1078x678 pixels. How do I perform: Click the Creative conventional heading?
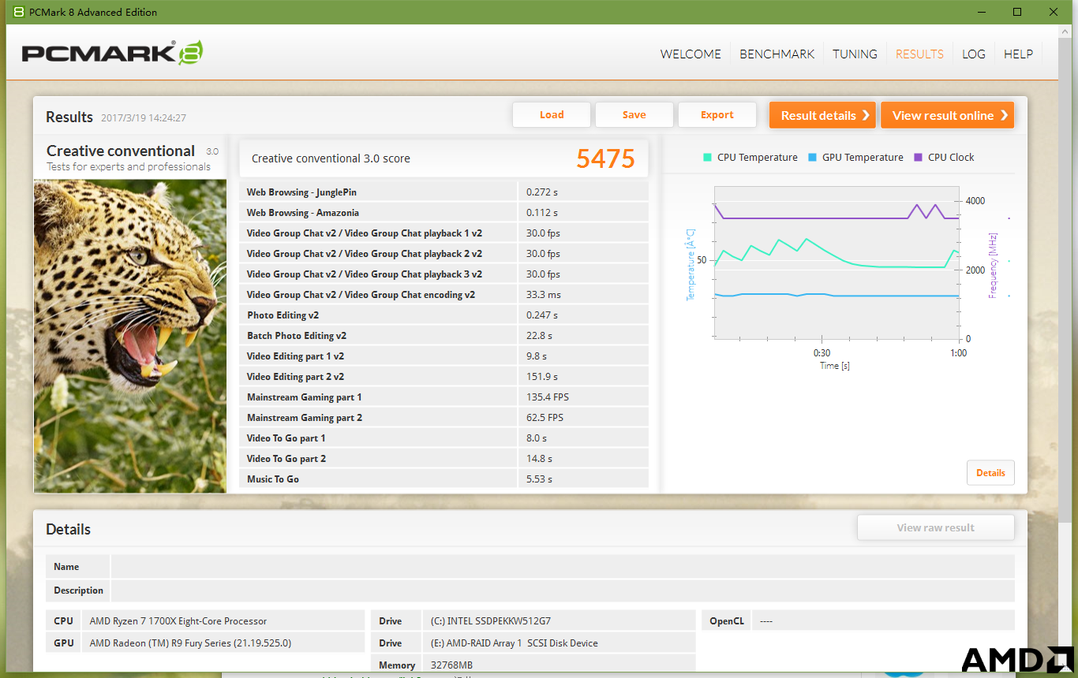[121, 151]
